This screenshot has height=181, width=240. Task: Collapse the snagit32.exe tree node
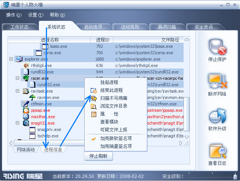coord(17,123)
